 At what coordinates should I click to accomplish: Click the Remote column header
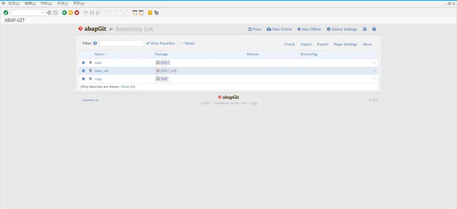[253, 54]
